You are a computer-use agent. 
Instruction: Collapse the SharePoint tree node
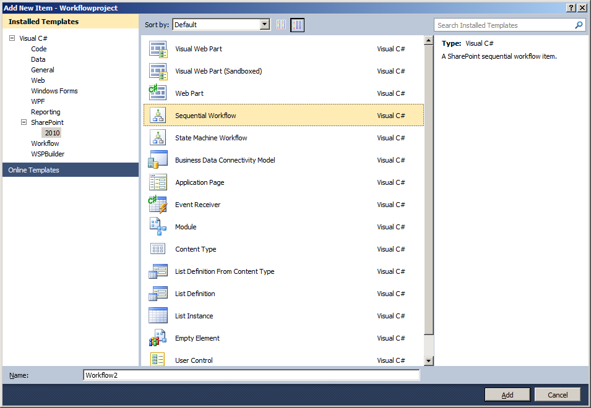pyautogui.click(x=24, y=122)
